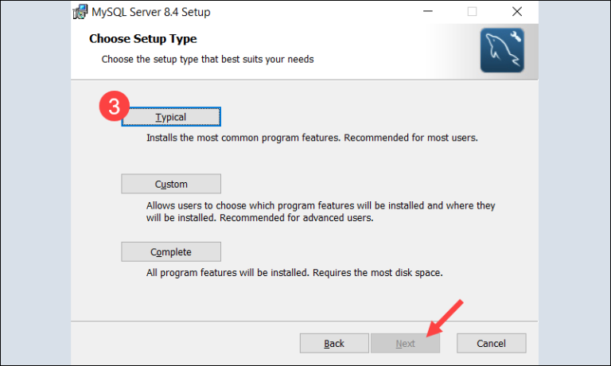Click the Typical option description text
The image size is (611, 366).
(312, 138)
